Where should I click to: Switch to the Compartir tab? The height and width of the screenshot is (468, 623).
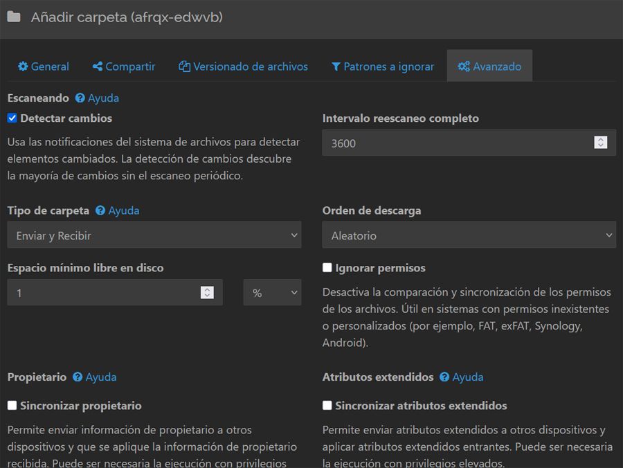pyautogui.click(x=123, y=66)
